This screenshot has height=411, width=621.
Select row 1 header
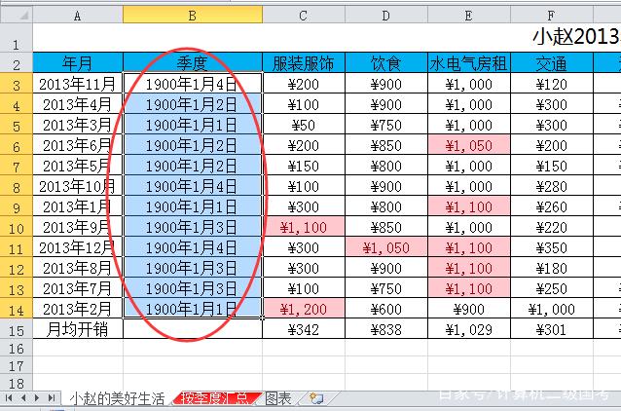click(x=17, y=38)
